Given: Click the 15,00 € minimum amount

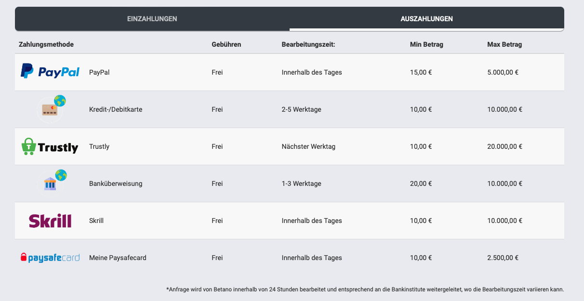Looking at the screenshot, I should [421, 72].
